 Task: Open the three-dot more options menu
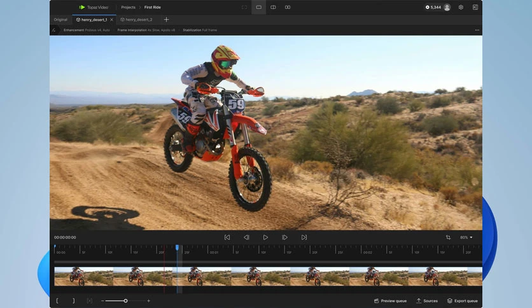[x=477, y=30]
